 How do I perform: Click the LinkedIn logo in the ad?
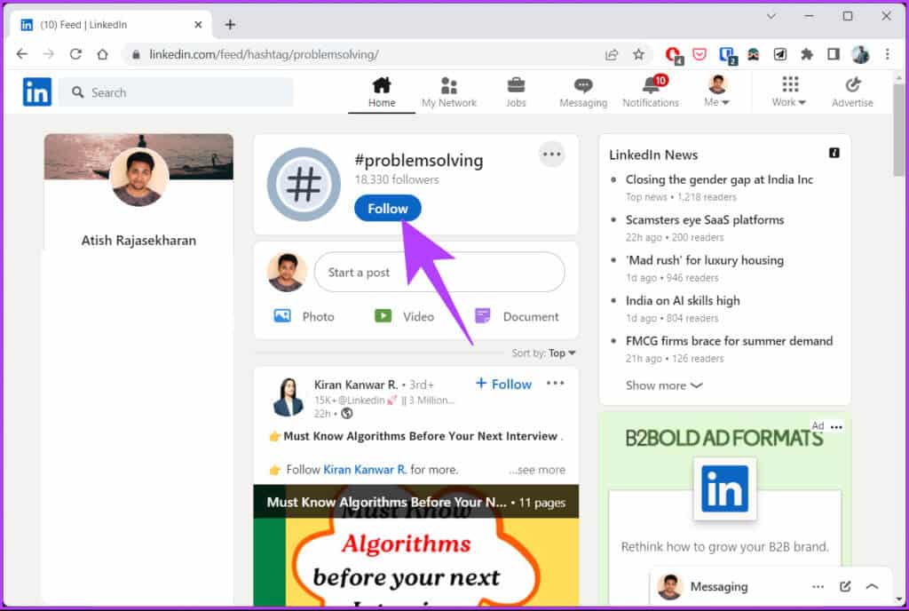pyautogui.click(x=724, y=488)
